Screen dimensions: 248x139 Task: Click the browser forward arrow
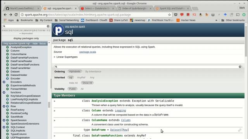click(x=10, y=15)
